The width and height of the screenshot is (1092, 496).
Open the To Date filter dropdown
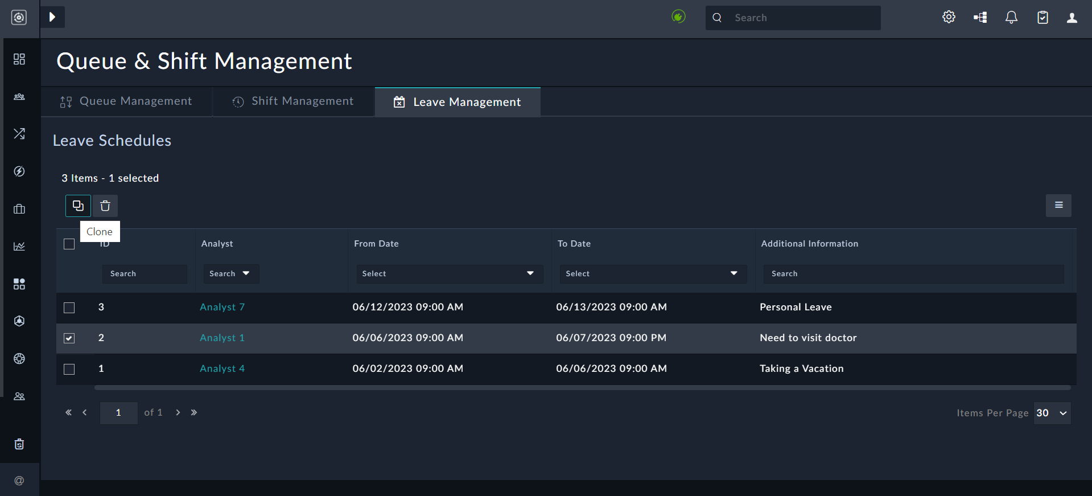[x=653, y=274]
